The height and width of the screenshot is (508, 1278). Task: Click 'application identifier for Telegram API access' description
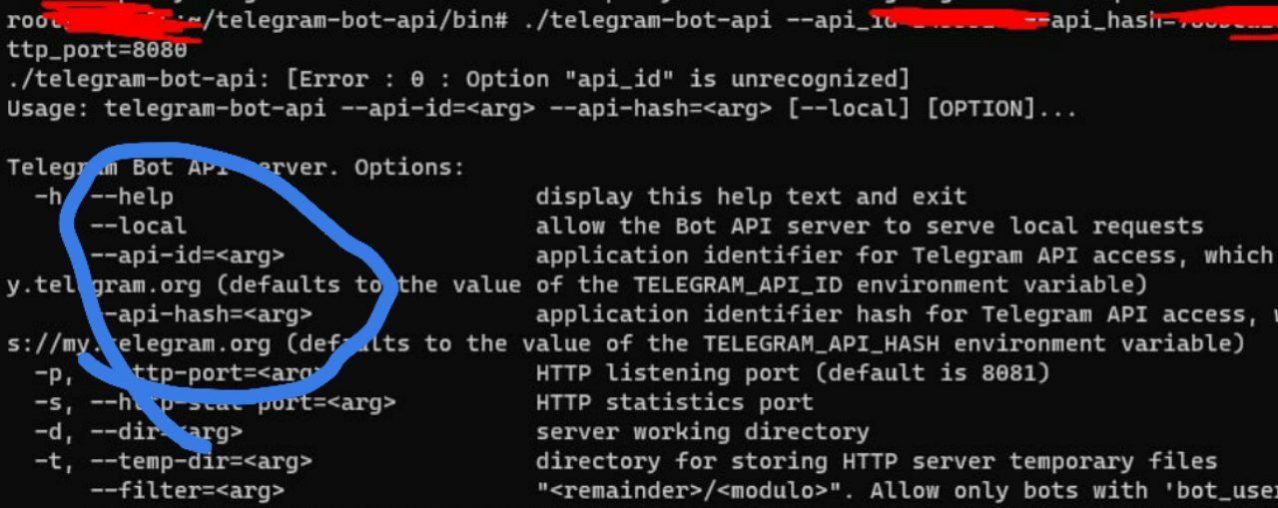(x=862, y=255)
